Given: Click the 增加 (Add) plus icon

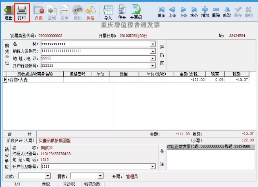Looking at the screenshot, I should click(205, 11).
